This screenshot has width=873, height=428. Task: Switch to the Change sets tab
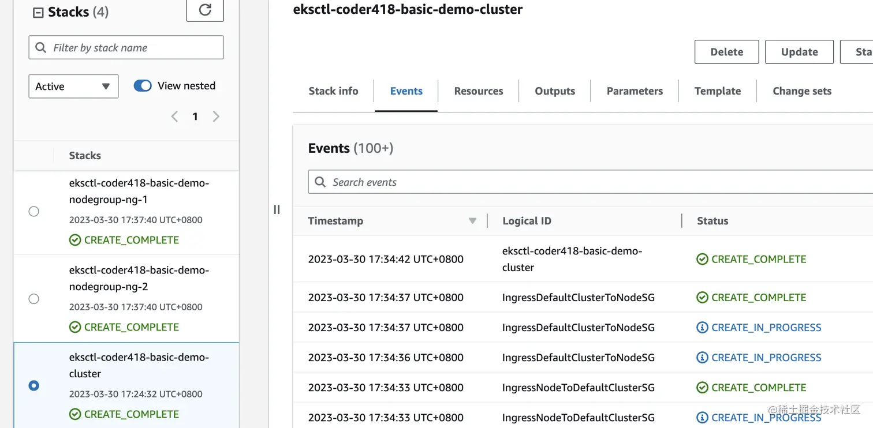802,91
